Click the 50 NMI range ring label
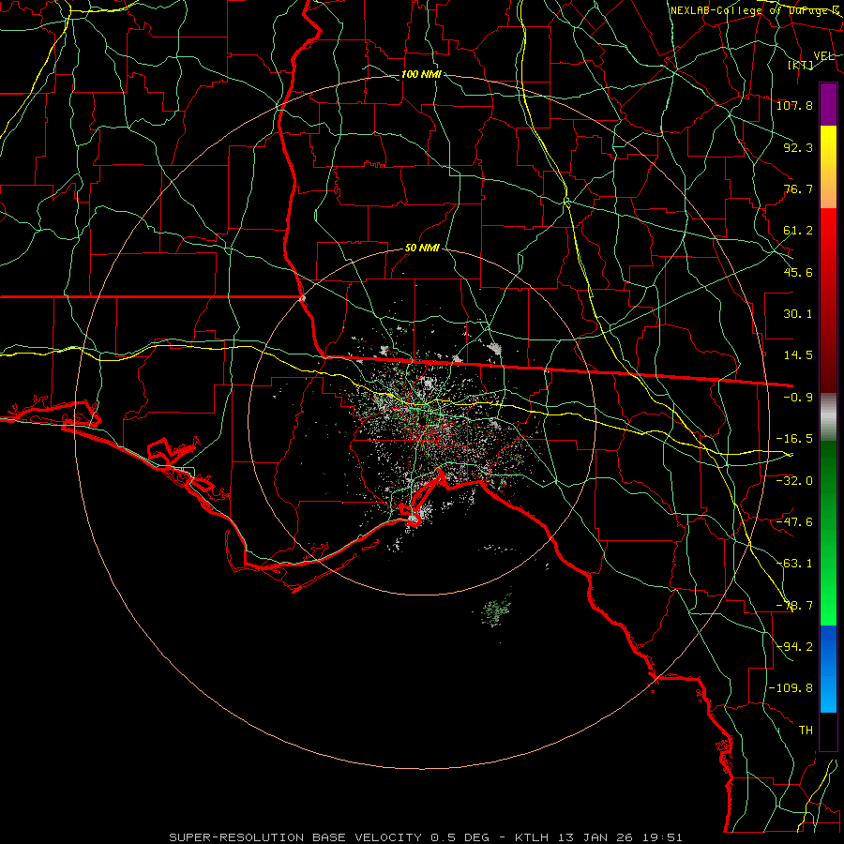Image resolution: width=844 pixels, height=844 pixels. (x=422, y=249)
